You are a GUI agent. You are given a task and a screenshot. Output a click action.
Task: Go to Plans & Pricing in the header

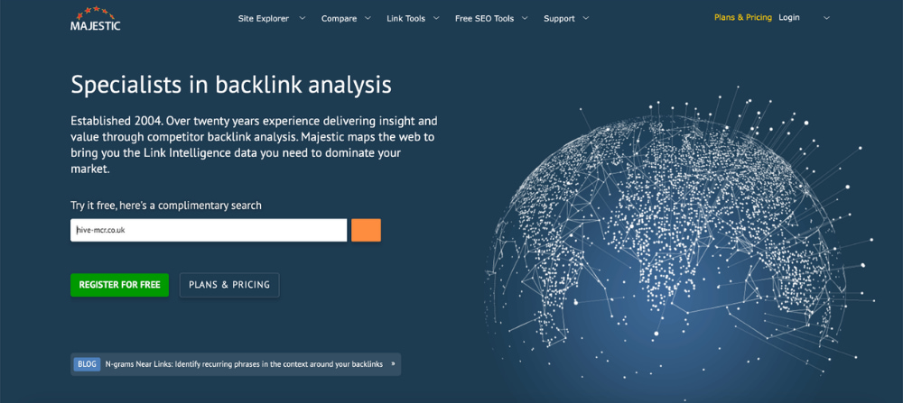coord(743,18)
